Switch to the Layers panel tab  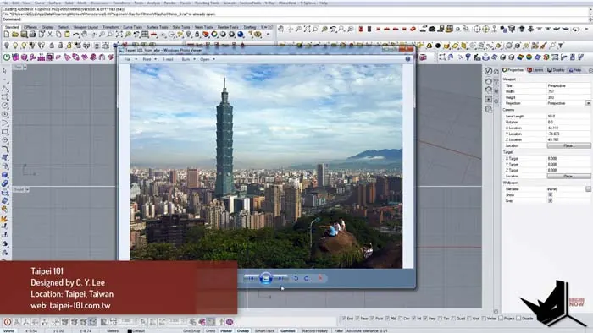[x=535, y=70]
